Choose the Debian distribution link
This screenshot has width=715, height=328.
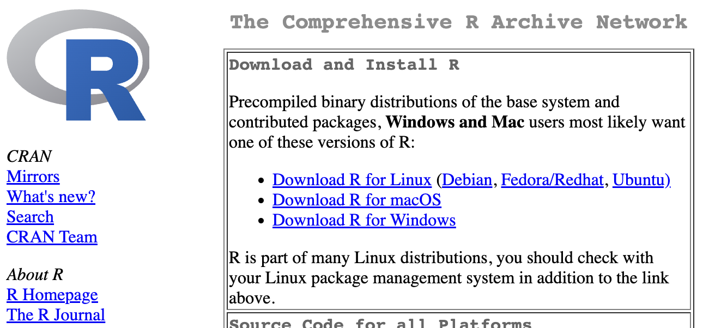pos(466,180)
